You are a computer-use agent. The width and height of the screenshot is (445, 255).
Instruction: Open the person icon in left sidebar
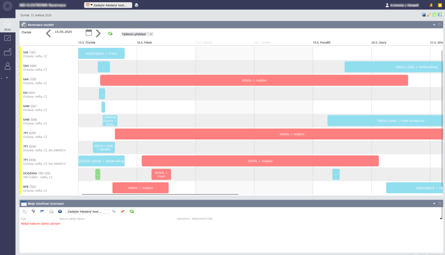[x=7, y=66]
